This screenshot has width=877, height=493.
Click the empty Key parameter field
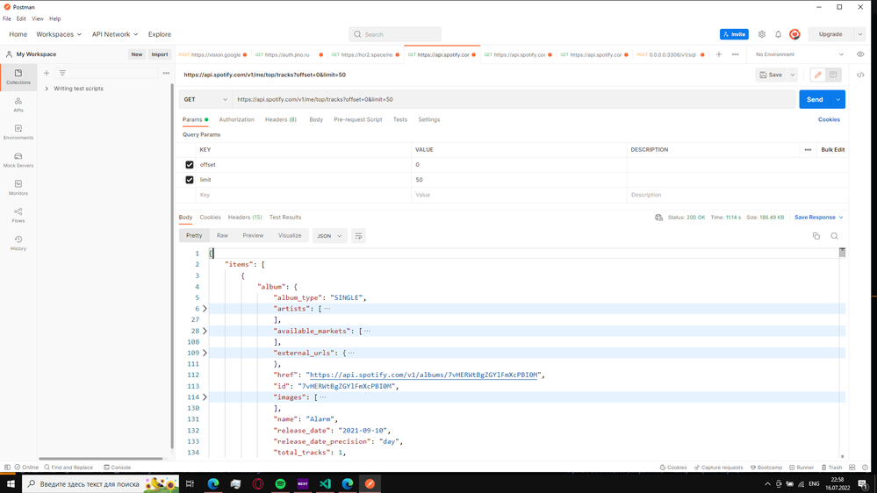click(x=304, y=195)
